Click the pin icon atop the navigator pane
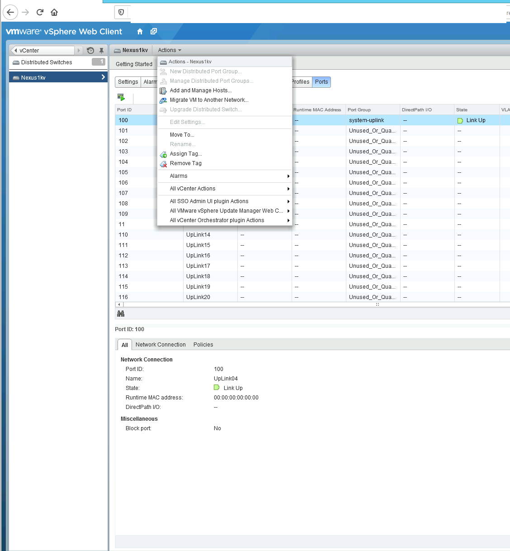This screenshot has width=510, height=551. tap(101, 50)
